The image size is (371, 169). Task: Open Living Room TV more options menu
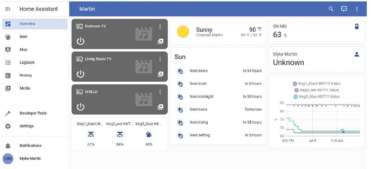click(x=160, y=59)
